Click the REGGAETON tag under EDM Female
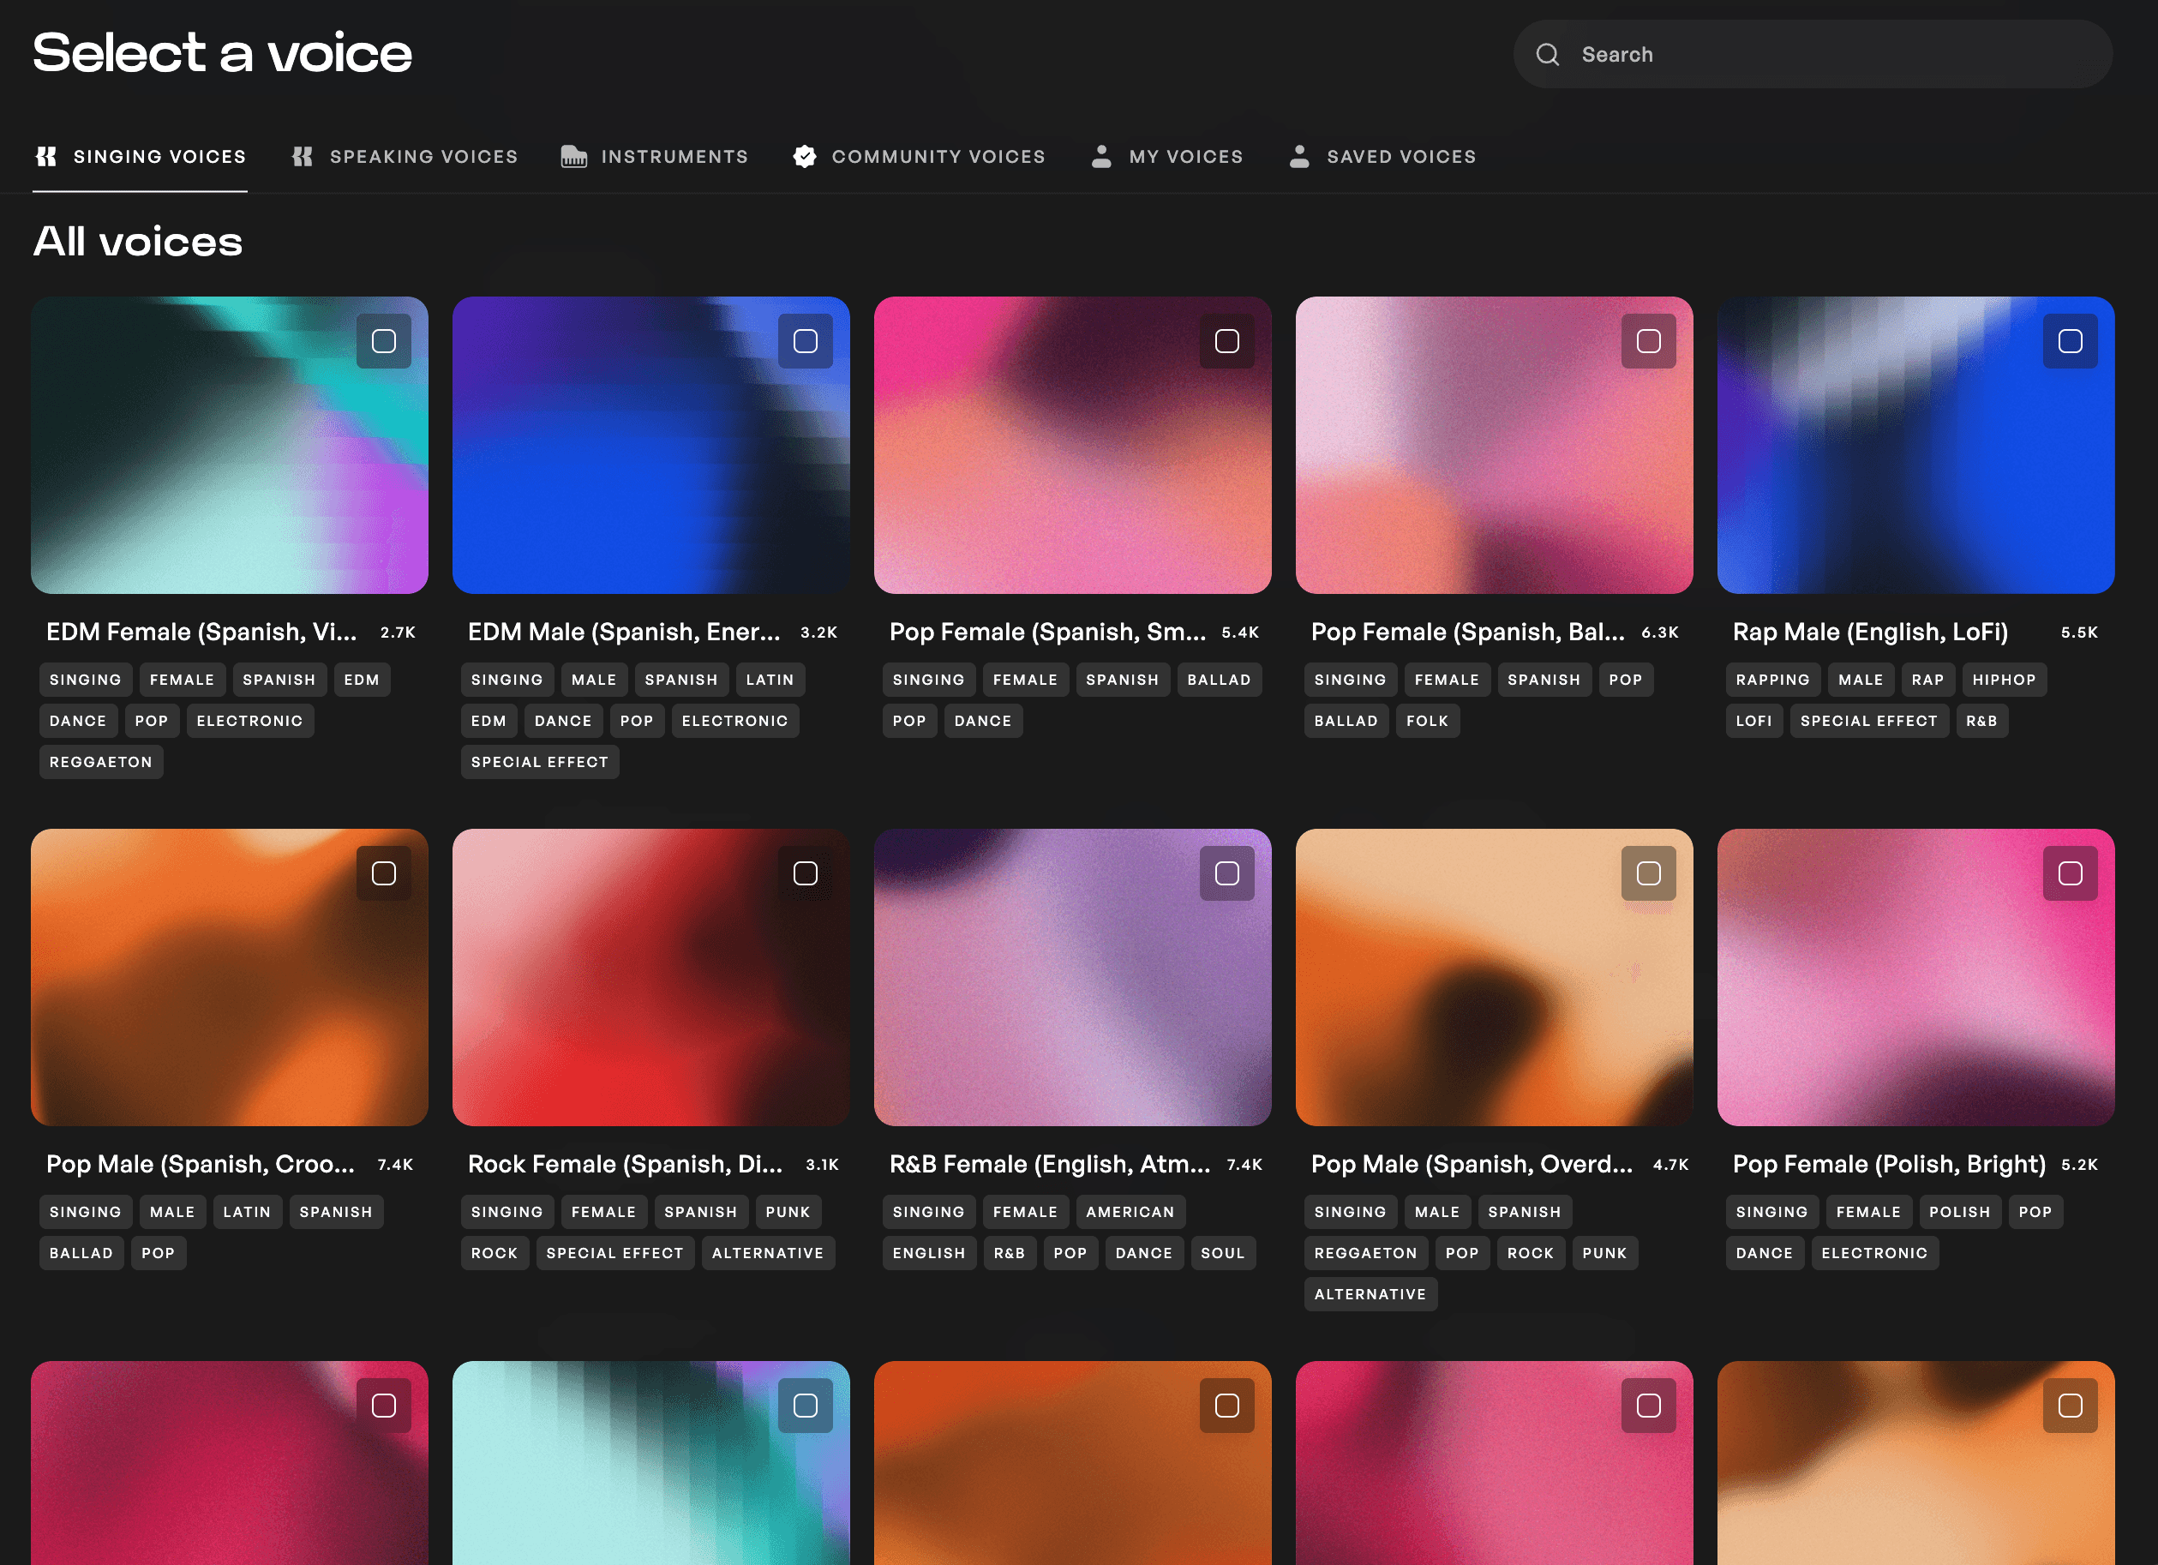Viewport: 2158px width, 1565px height. [101, 762]
